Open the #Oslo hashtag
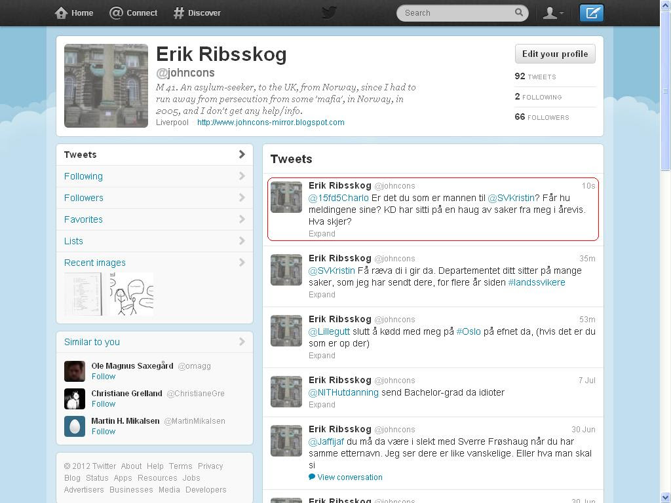The image size is (671, 503). pos(469,331)
